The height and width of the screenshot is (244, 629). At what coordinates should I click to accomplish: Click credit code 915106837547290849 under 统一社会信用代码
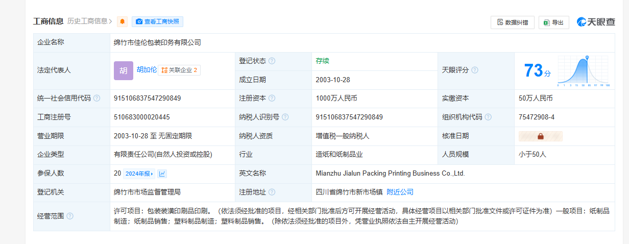[x=148, y=98]
